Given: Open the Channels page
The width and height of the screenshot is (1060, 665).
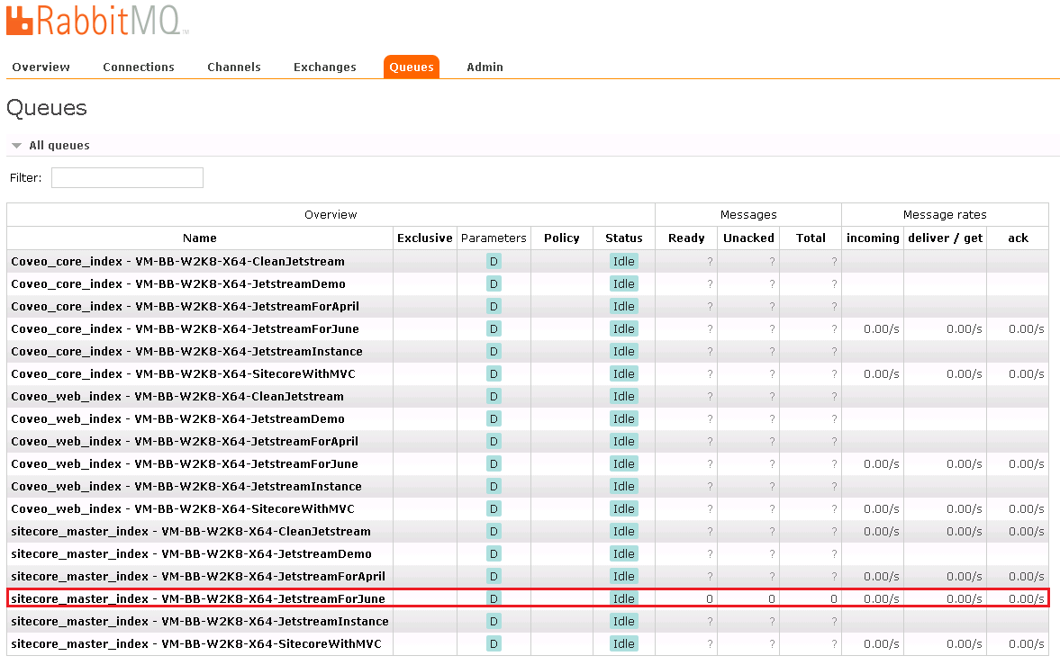Looking at the screenshot, I should (x=233, y=67).
